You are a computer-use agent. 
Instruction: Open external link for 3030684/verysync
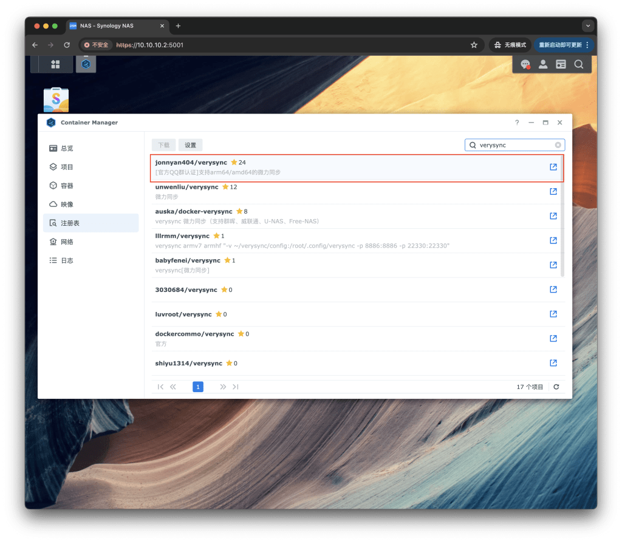coord(553,290)
